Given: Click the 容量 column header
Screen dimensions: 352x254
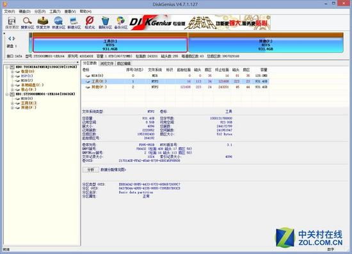Looking at the screenshot, I should pos(264,70).
